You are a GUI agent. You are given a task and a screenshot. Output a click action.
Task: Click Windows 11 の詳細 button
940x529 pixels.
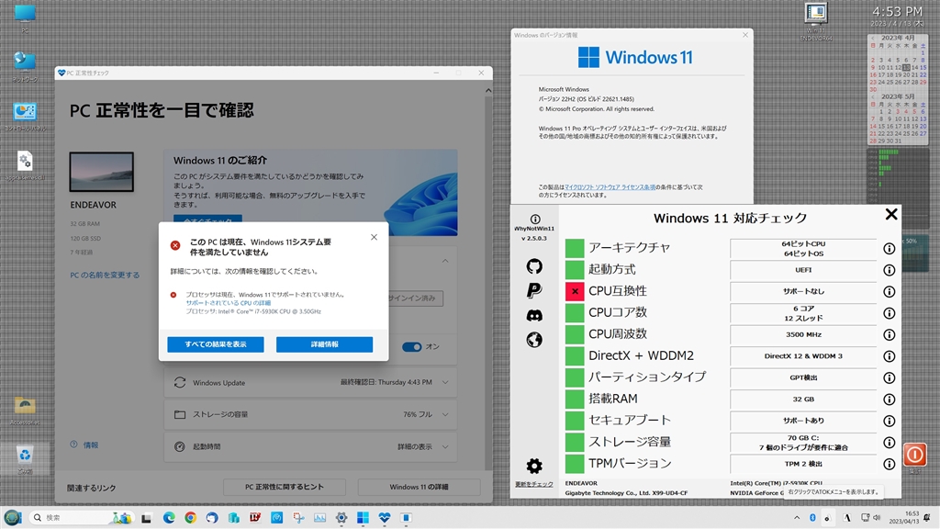419,487
